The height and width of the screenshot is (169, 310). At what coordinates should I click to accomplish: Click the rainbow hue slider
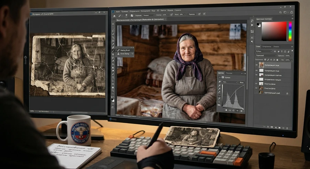pos(290,31)
